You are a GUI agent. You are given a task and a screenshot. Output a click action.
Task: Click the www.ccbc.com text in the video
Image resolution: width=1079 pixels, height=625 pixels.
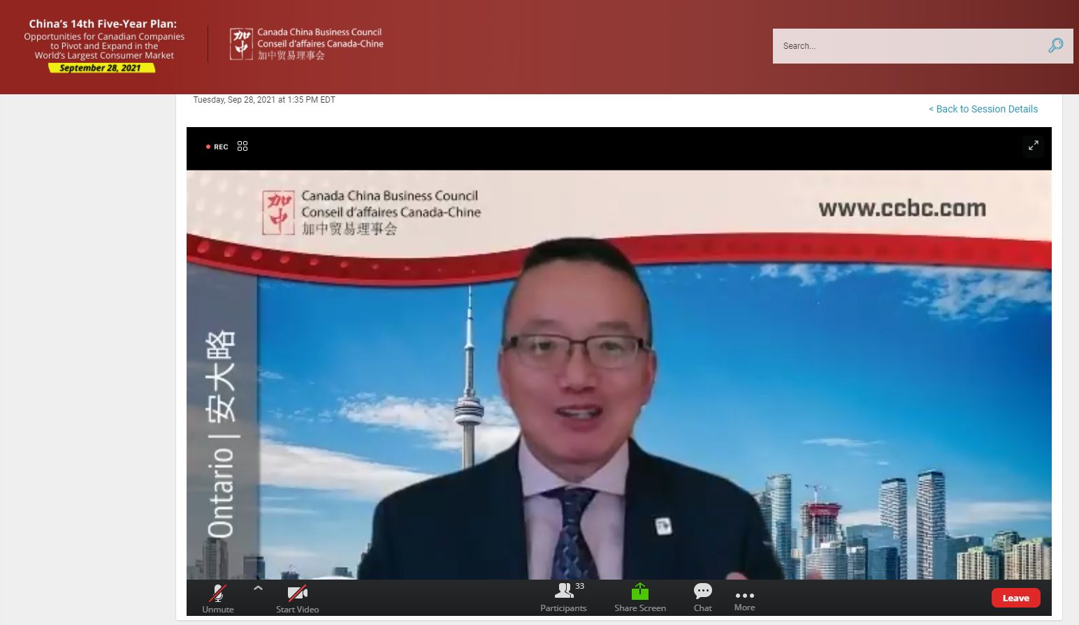[901, 208]
